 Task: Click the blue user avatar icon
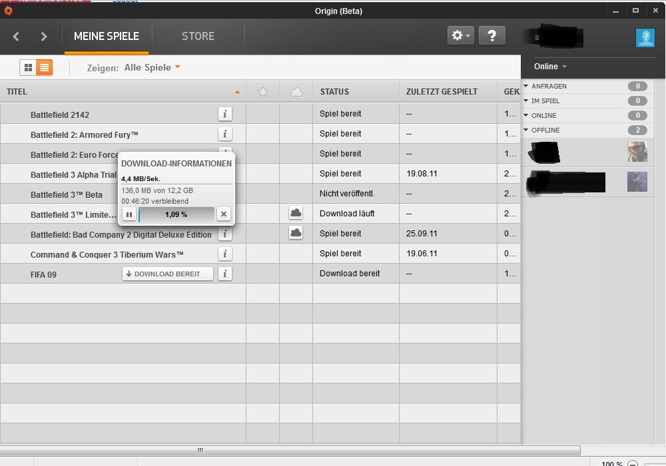[x=645, y=38]
